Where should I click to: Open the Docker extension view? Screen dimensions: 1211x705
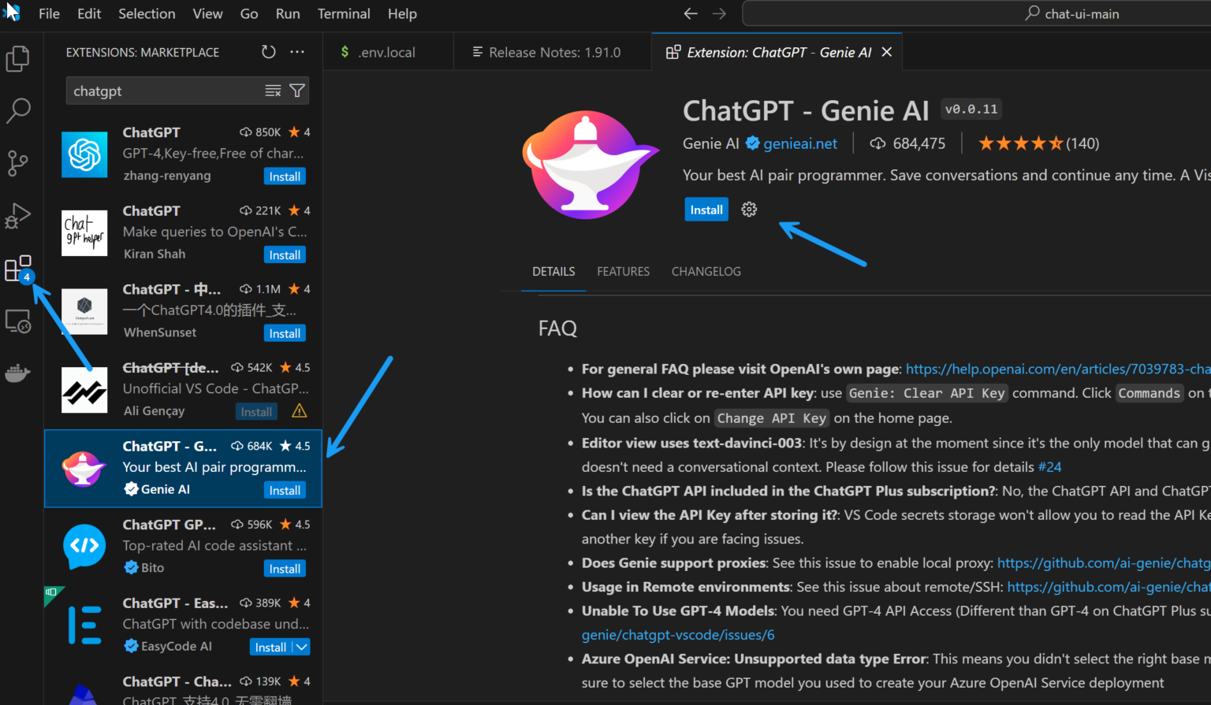[18, 373]
